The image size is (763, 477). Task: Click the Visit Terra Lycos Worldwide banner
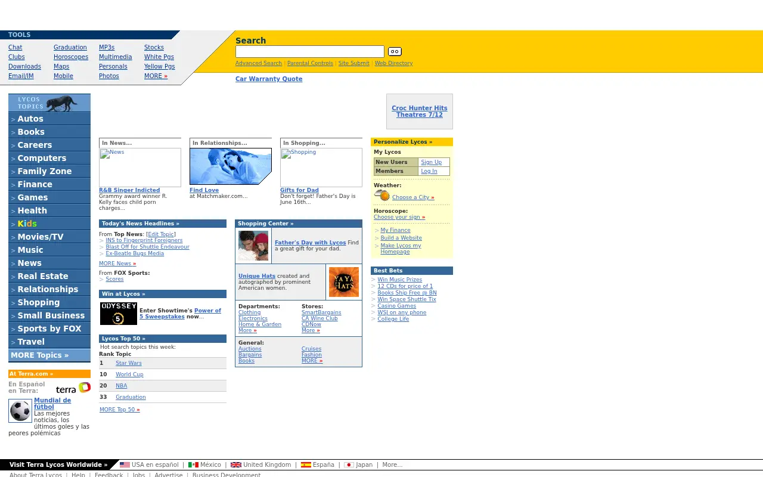pos(58,465)
